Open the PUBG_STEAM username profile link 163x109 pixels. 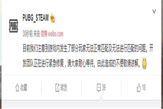[36, 18]
